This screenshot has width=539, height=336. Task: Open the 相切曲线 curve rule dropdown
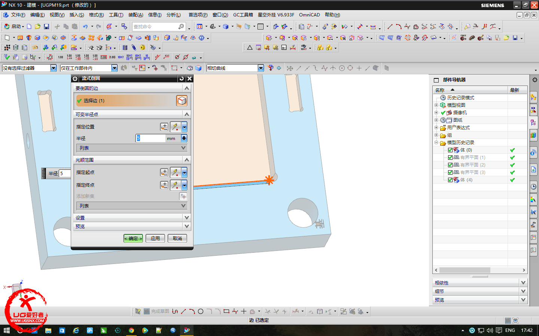coord(261,68)
